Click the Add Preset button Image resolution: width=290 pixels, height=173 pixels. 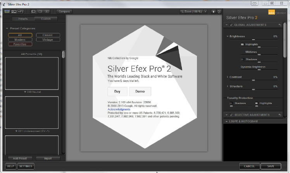20,159
